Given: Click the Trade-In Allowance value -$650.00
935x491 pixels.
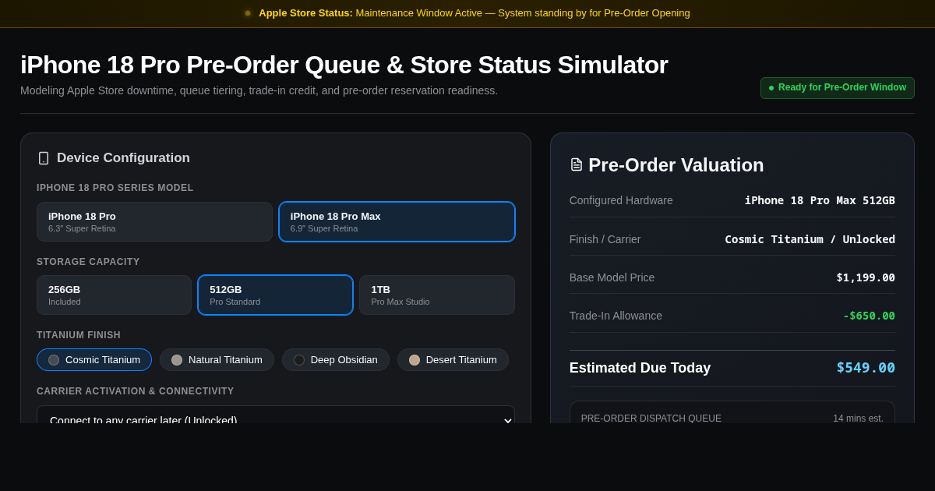Looking at the screenshot, I should click(869, 316).
